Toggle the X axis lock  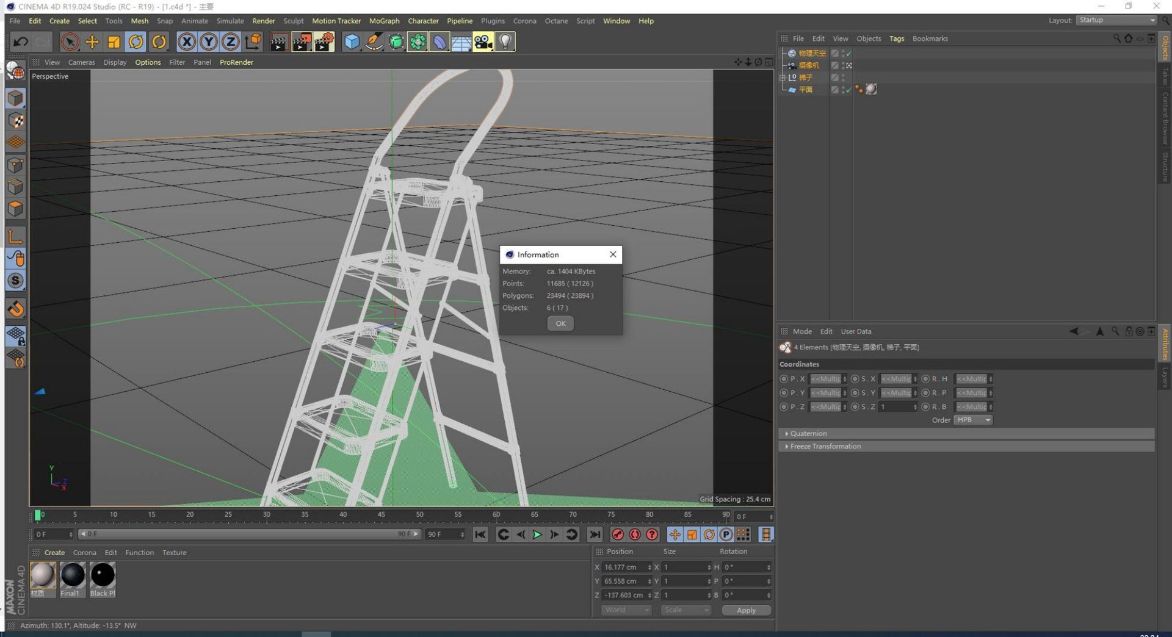[187, 42]
